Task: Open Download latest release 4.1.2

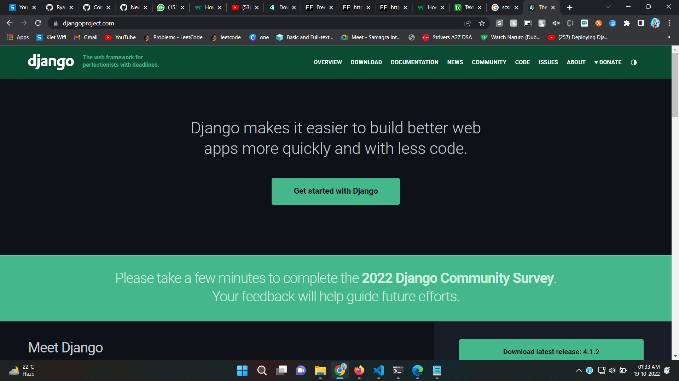Action: pos(551,352)
